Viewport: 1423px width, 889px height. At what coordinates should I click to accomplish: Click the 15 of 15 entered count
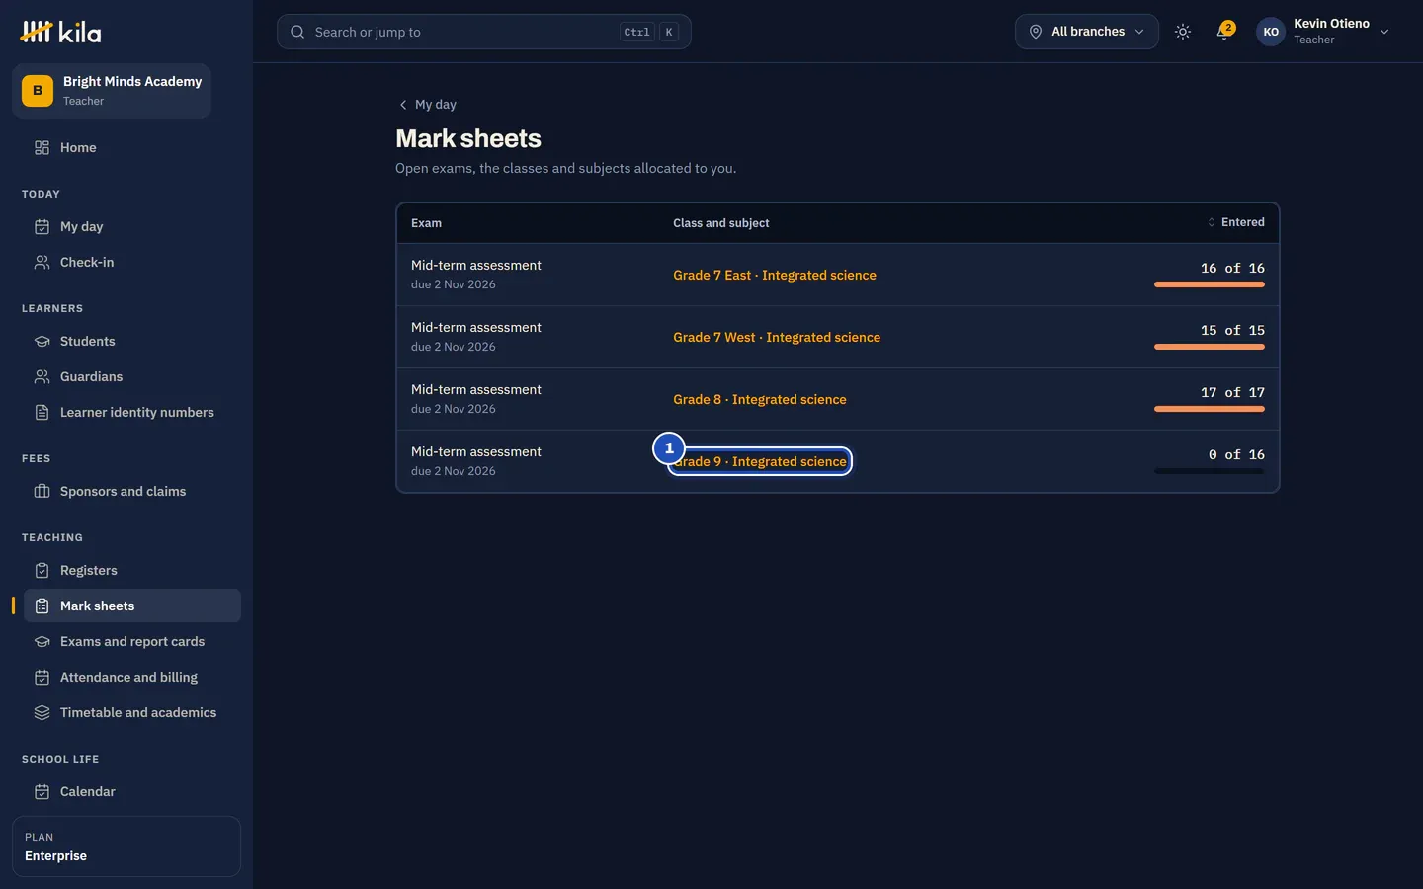(x=1232, y=330)
